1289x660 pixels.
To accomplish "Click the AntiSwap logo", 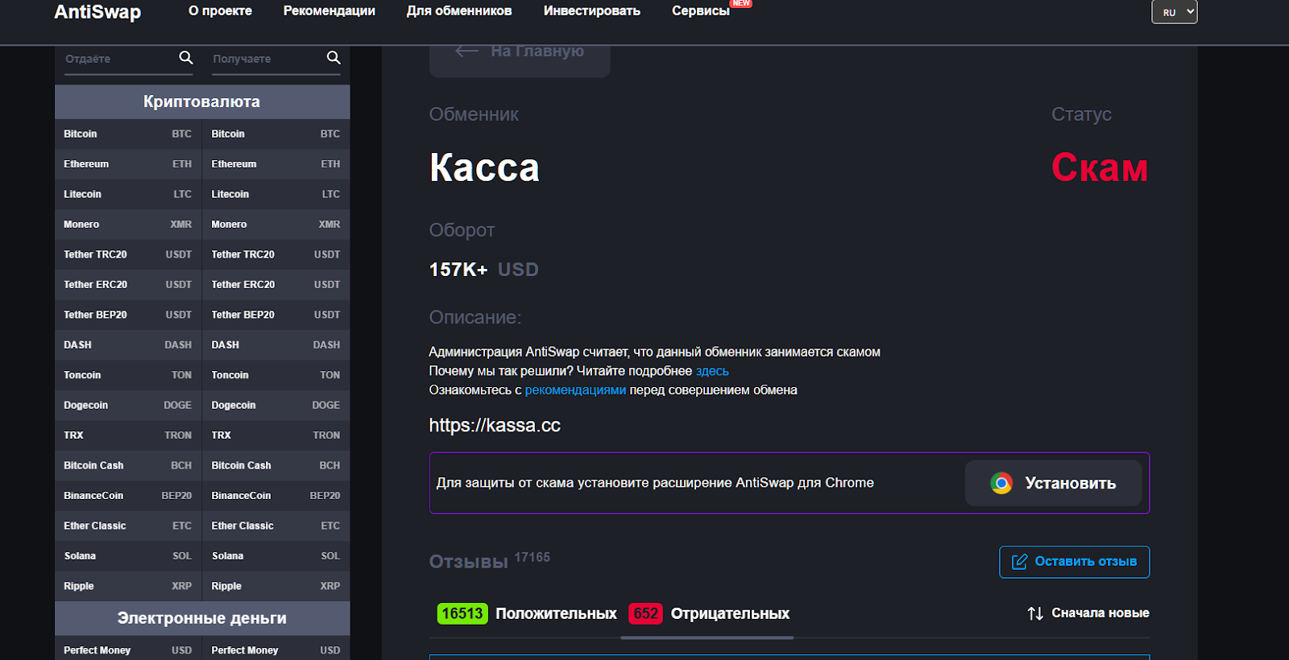I will (97, 12).
